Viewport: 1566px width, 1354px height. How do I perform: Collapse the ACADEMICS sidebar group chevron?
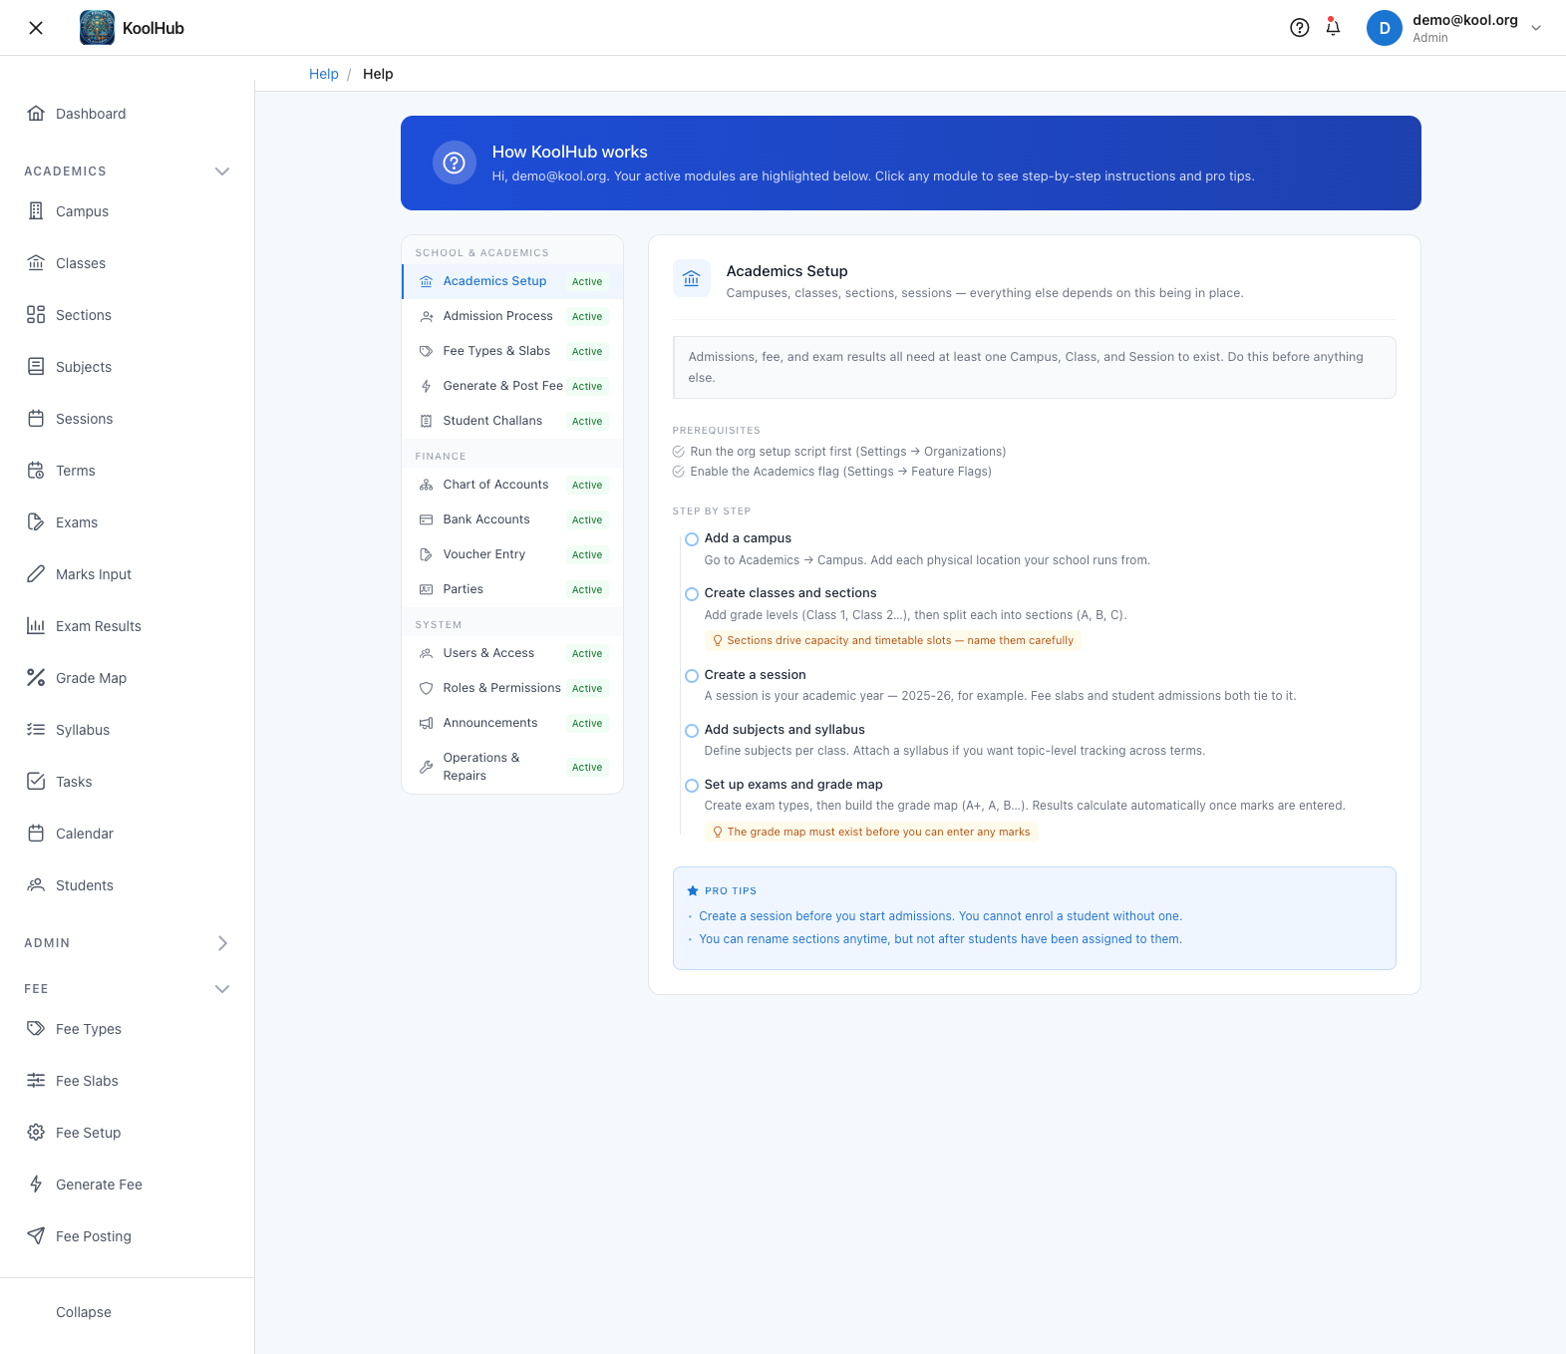pos(222,171)
